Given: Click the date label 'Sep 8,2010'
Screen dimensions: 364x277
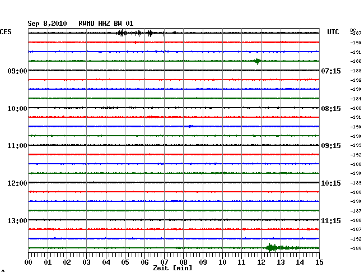Looking at the screenshot, I should [x=47, y=24].
